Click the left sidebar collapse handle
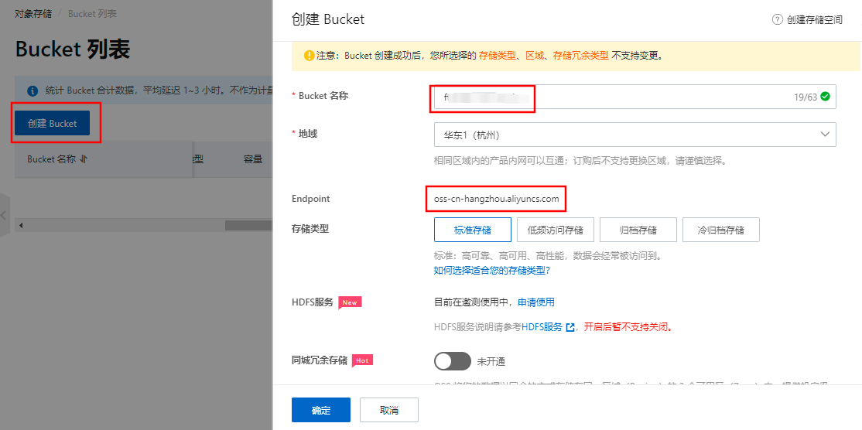The width and height of the screenshot is (862, 430). coord(4,216)
